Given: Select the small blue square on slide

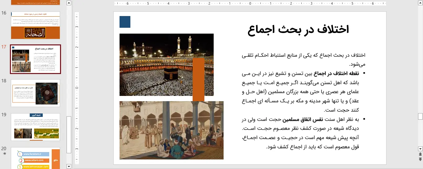Looking at the screenshot, I should coord(125,22).
